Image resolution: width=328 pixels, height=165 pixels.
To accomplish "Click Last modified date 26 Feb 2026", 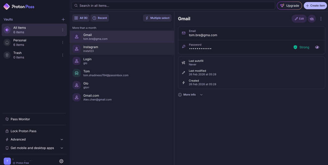I will (x=202, y=74).
